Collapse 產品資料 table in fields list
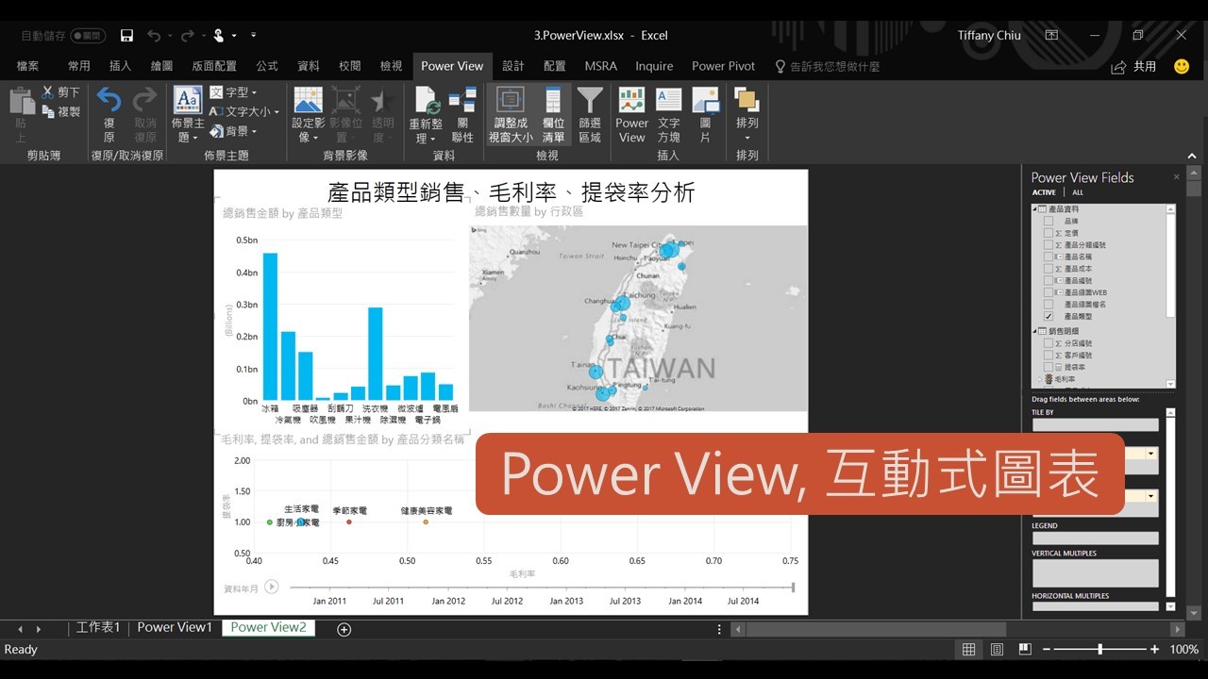This screenshot has height=679, width=1208. (x=1034, y=208)
